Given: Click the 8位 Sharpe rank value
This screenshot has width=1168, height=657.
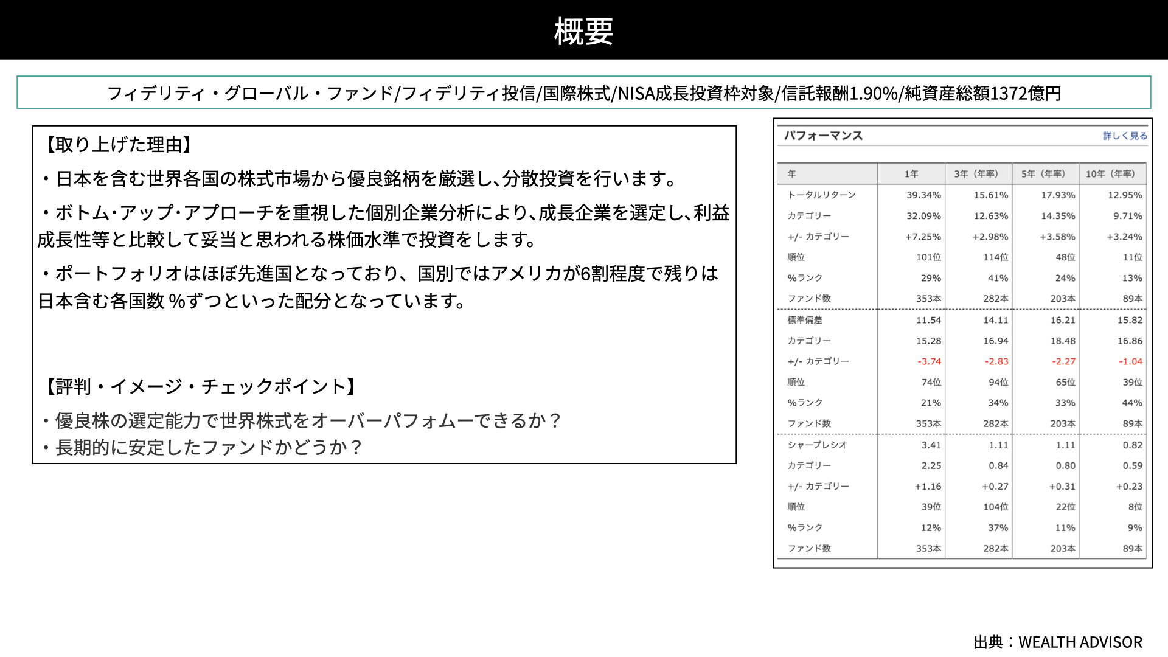Looking at the screenshot, I should point(1135,507).
